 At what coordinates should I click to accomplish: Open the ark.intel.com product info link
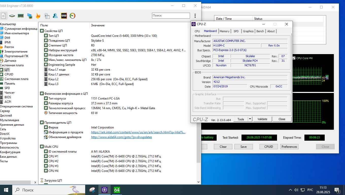(138, 132)
